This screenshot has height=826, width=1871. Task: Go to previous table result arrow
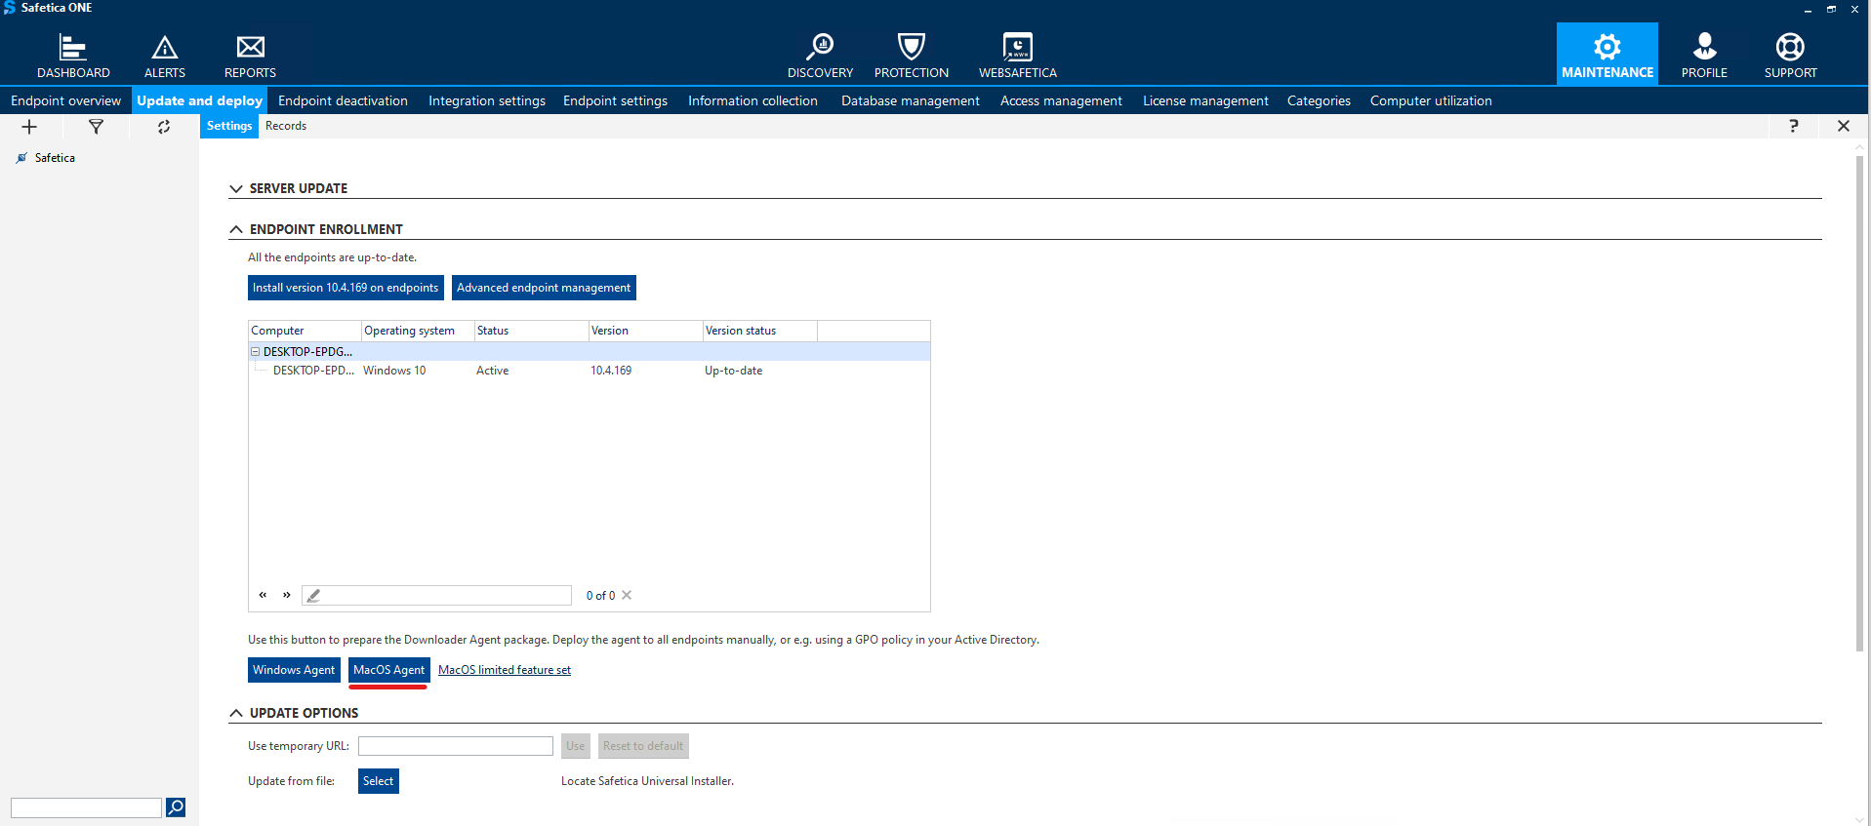tap(263, 595)
